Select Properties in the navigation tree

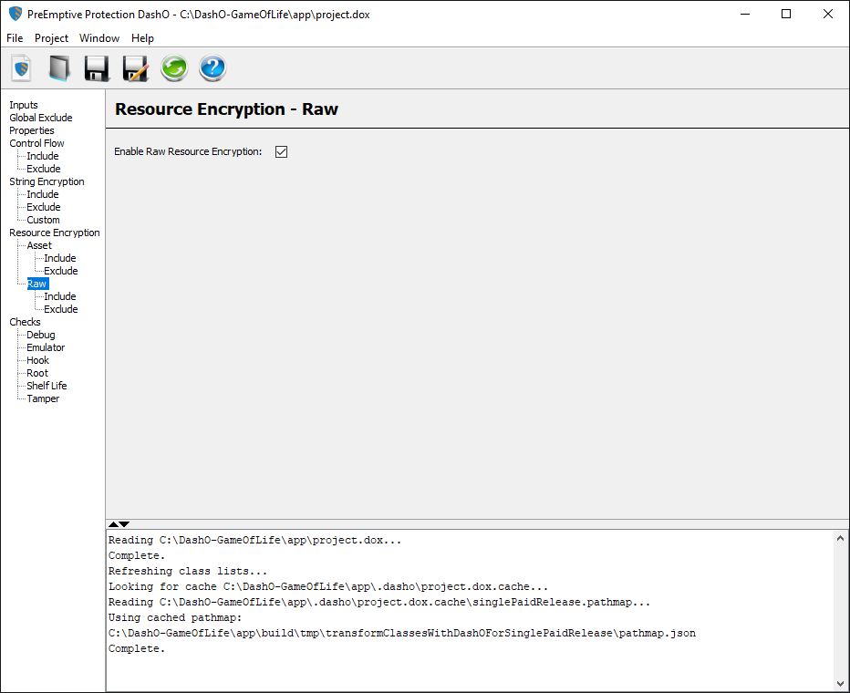click(31, 130)
